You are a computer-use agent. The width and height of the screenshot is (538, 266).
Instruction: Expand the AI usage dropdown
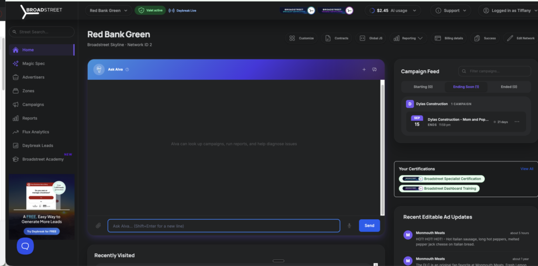pos(392,11)
